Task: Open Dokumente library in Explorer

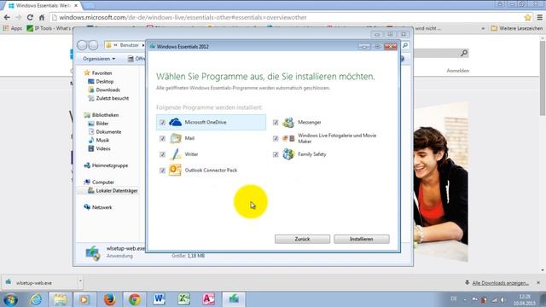Action: [x=108, y=132]
